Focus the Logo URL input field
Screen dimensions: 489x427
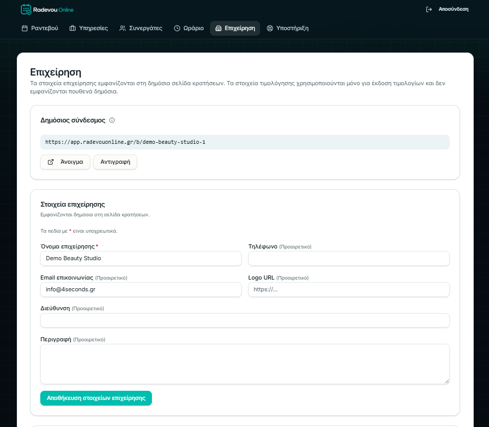[x=349, y=289]
